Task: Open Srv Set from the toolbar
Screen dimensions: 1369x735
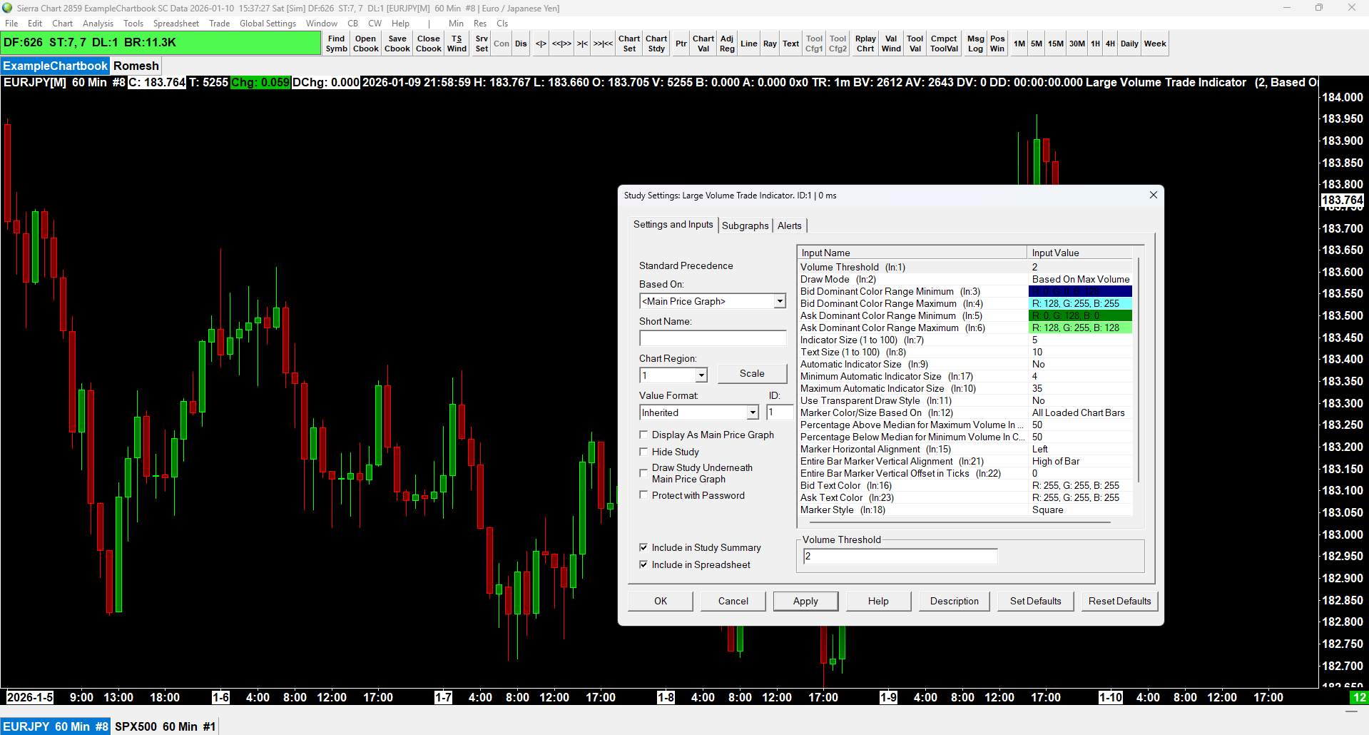Action: pyautogui.click(x=482, y=44)
